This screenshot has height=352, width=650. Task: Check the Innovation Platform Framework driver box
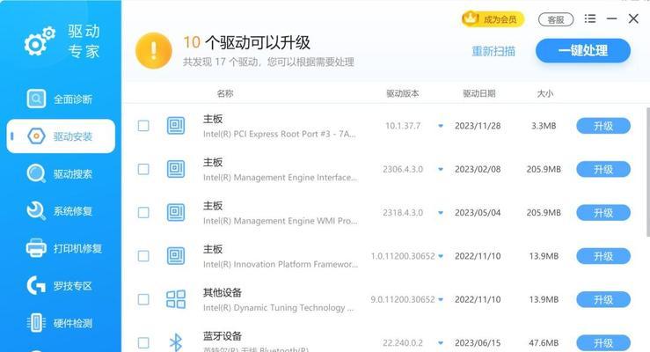[x=143, y=256]
